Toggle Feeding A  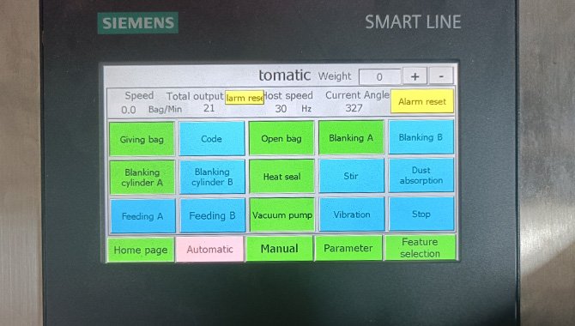tap(142, 216)
